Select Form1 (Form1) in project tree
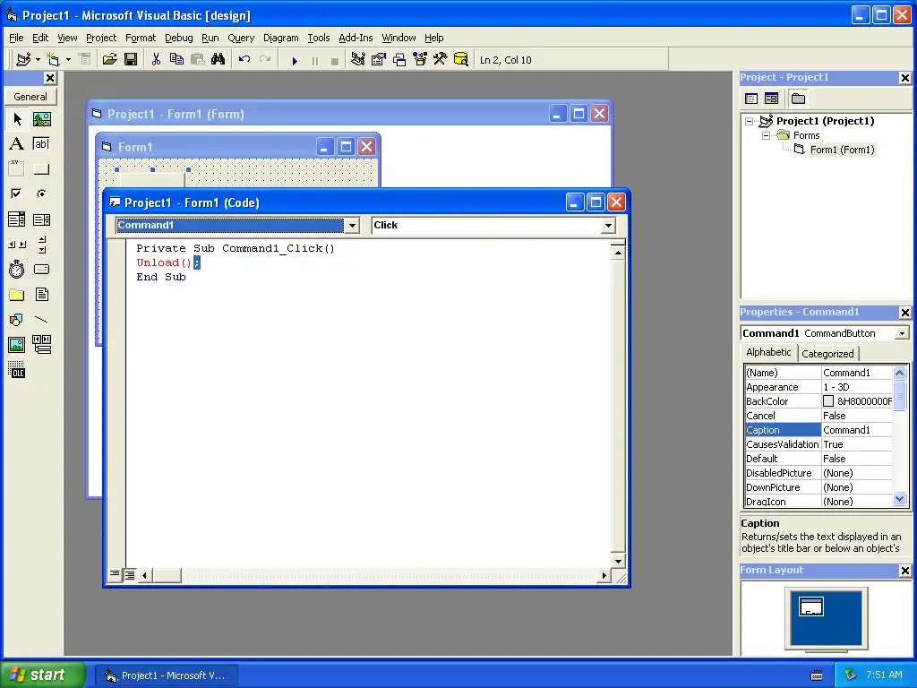The height and width of the screenshot is (688, 917). pos(842,150)
